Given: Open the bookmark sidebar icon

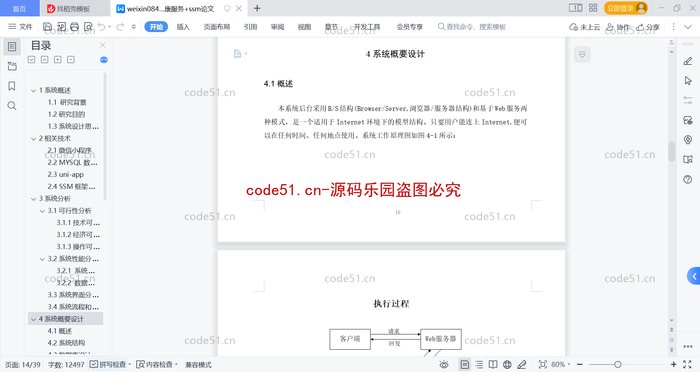Looking at the screenshot, I should [12, 86].
